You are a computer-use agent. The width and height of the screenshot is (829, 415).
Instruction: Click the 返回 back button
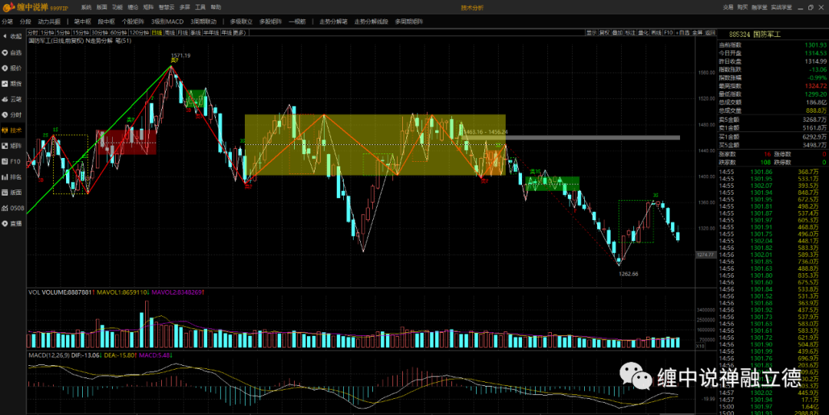(711, 33)
